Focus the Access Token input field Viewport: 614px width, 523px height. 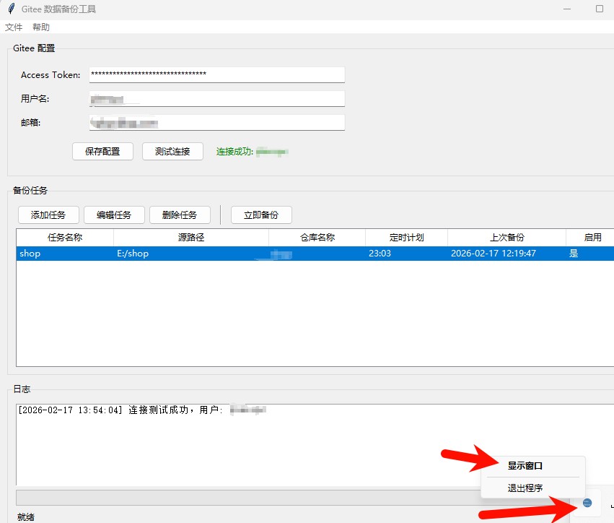pyautogui.click(x=217, y=74)
